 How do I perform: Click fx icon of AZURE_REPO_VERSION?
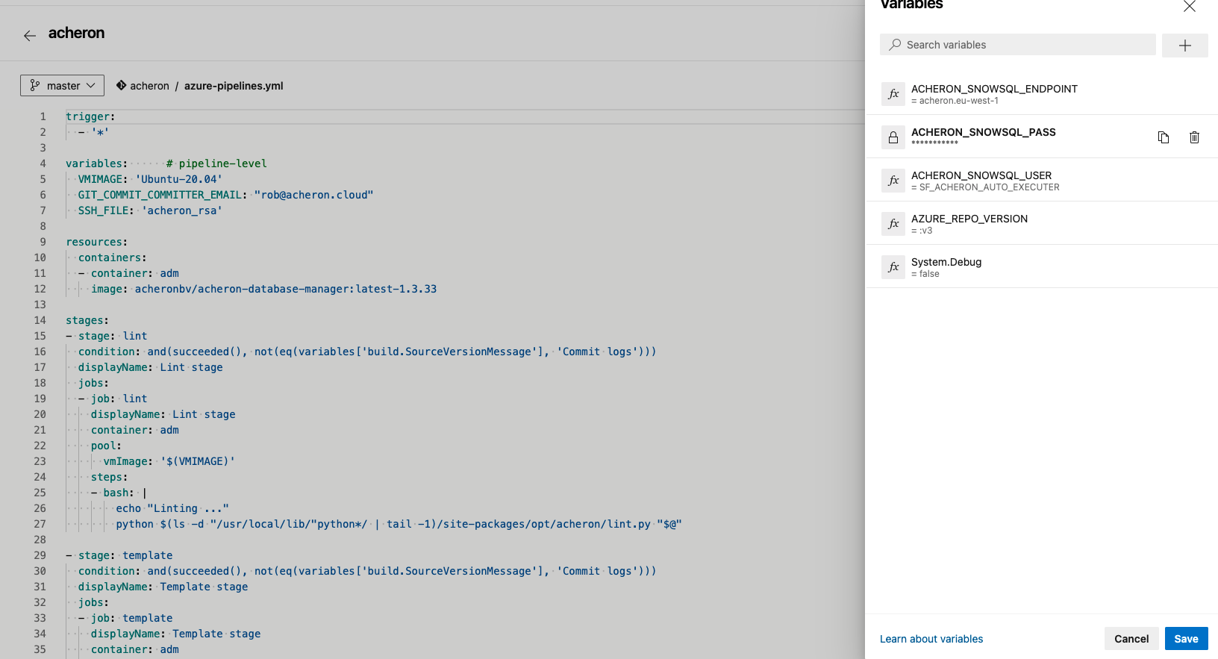893,224
